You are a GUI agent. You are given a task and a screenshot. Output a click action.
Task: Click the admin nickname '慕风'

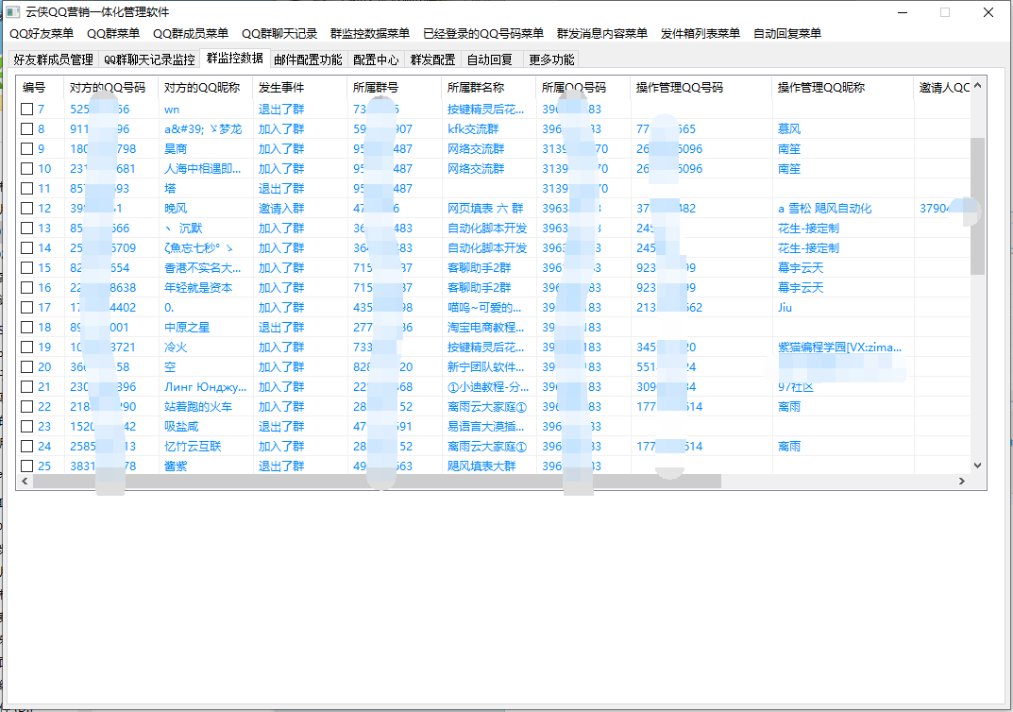click(789, 129)
